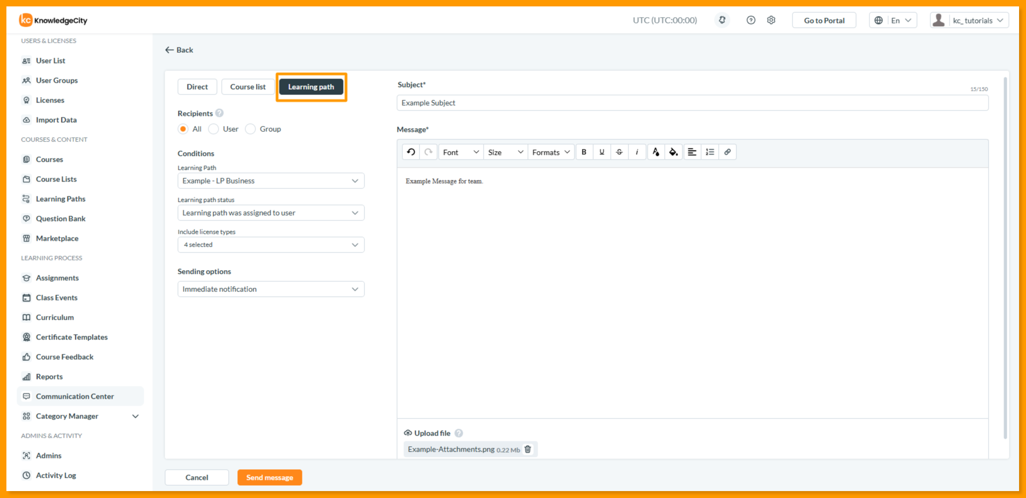Toggle underline formatting in the editor

pos(602,152)
